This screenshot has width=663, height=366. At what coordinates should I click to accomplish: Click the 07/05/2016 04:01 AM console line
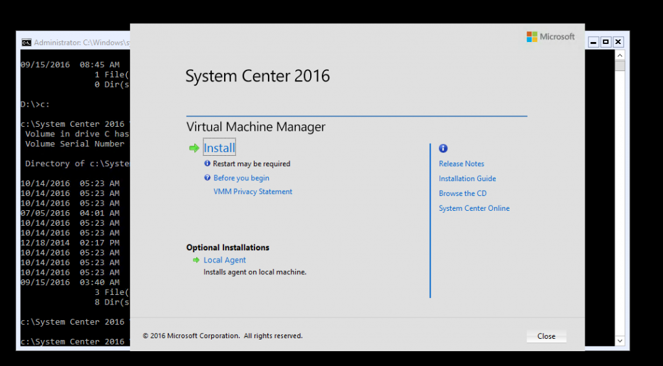click(70, 213)
